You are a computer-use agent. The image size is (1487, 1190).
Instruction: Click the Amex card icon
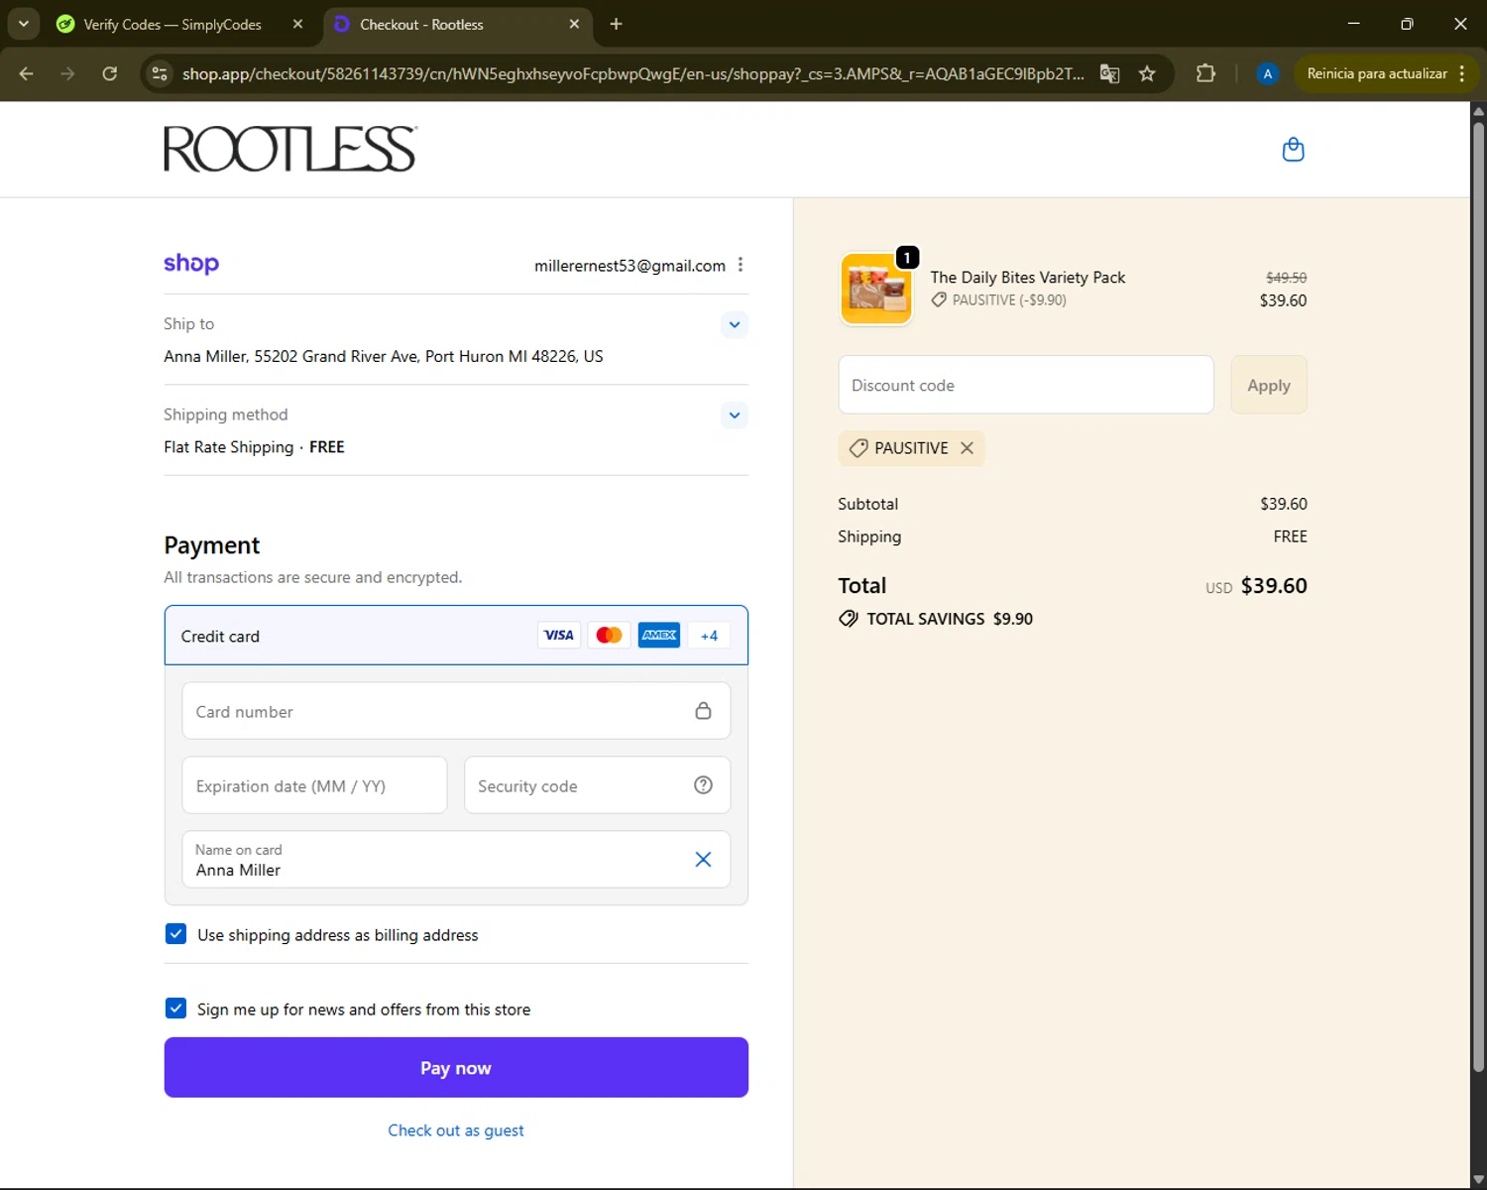click(659, 636)
